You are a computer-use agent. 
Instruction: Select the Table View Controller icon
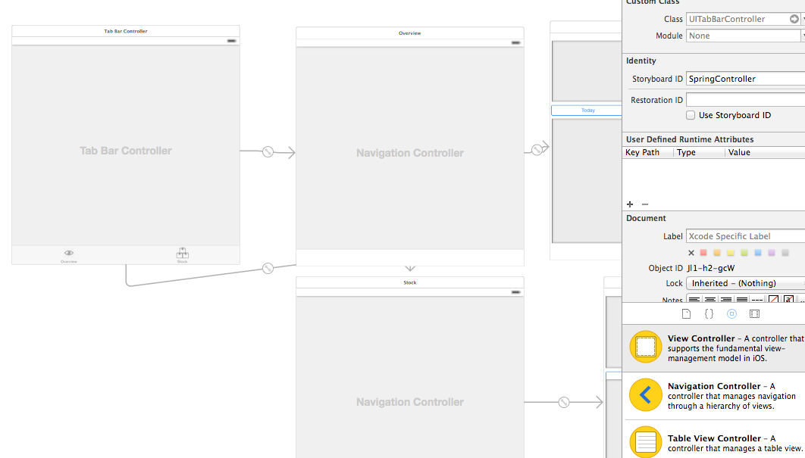point(645,442)
